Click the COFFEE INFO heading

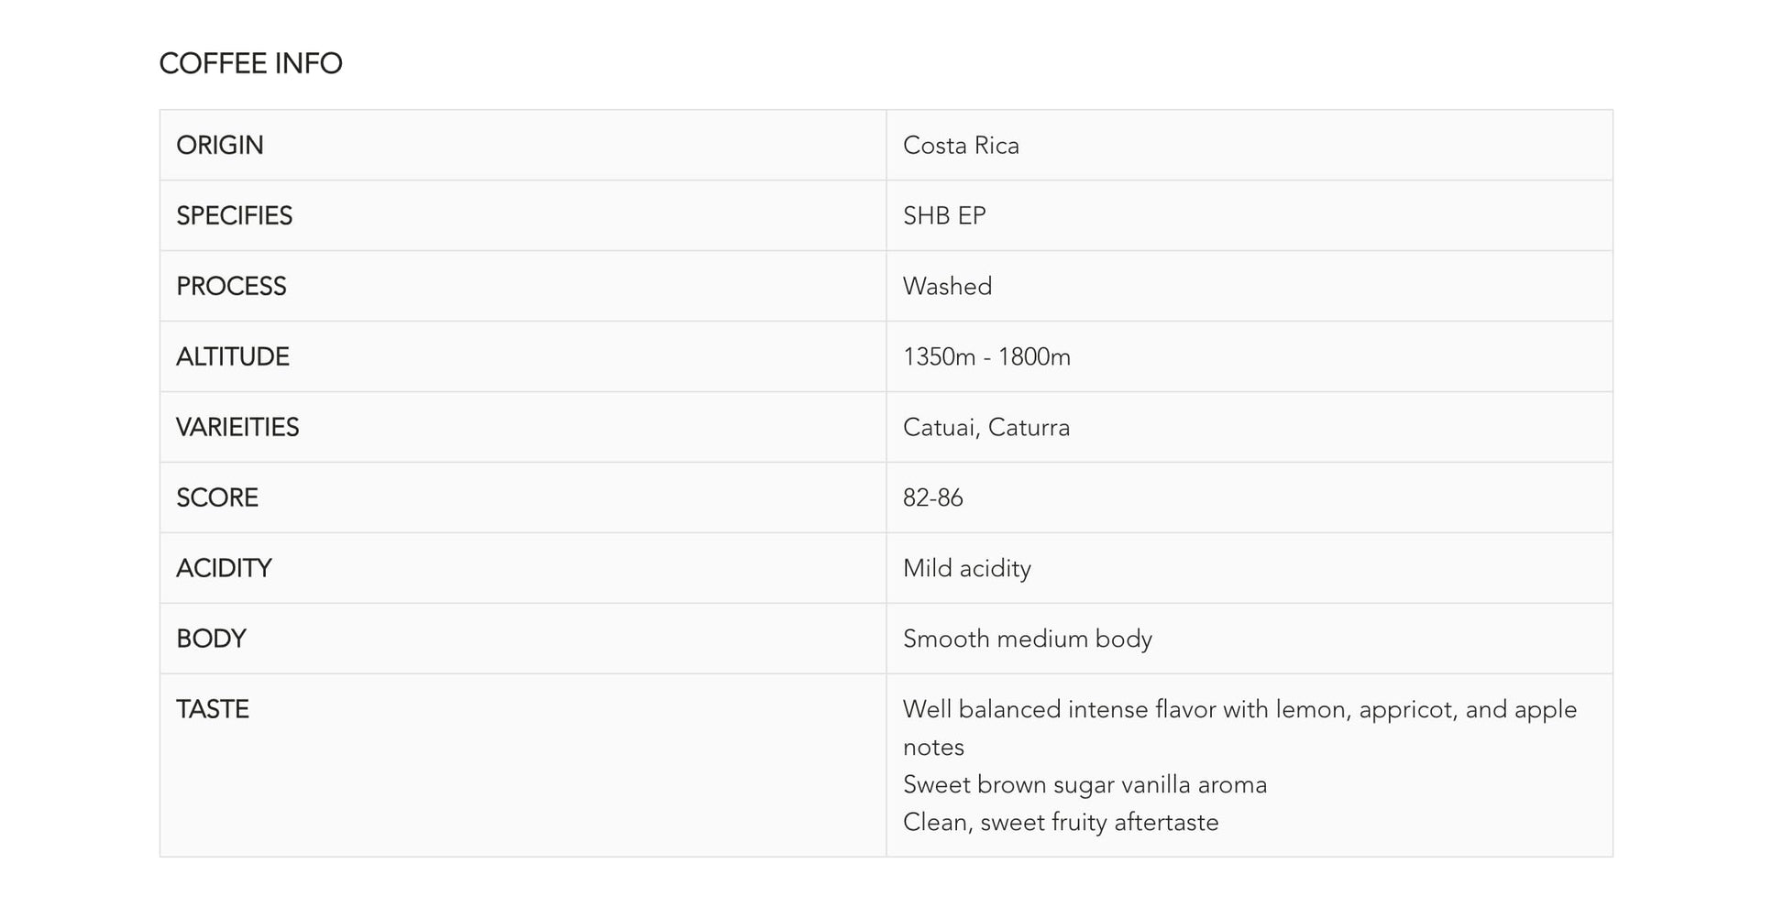(250, 63)
